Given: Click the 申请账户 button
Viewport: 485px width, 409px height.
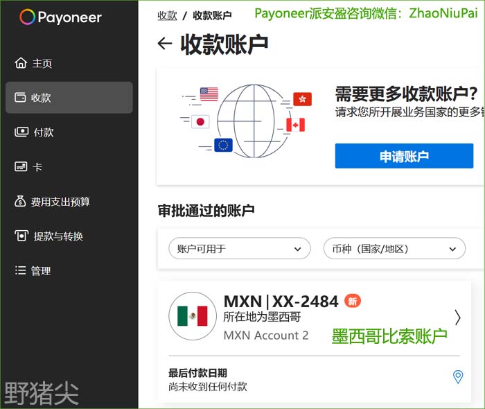Looking at the screenshot, I should (x=404, y=156).
